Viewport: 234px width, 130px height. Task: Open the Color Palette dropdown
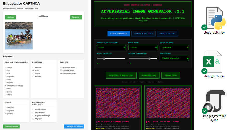(x=174, y=48)
